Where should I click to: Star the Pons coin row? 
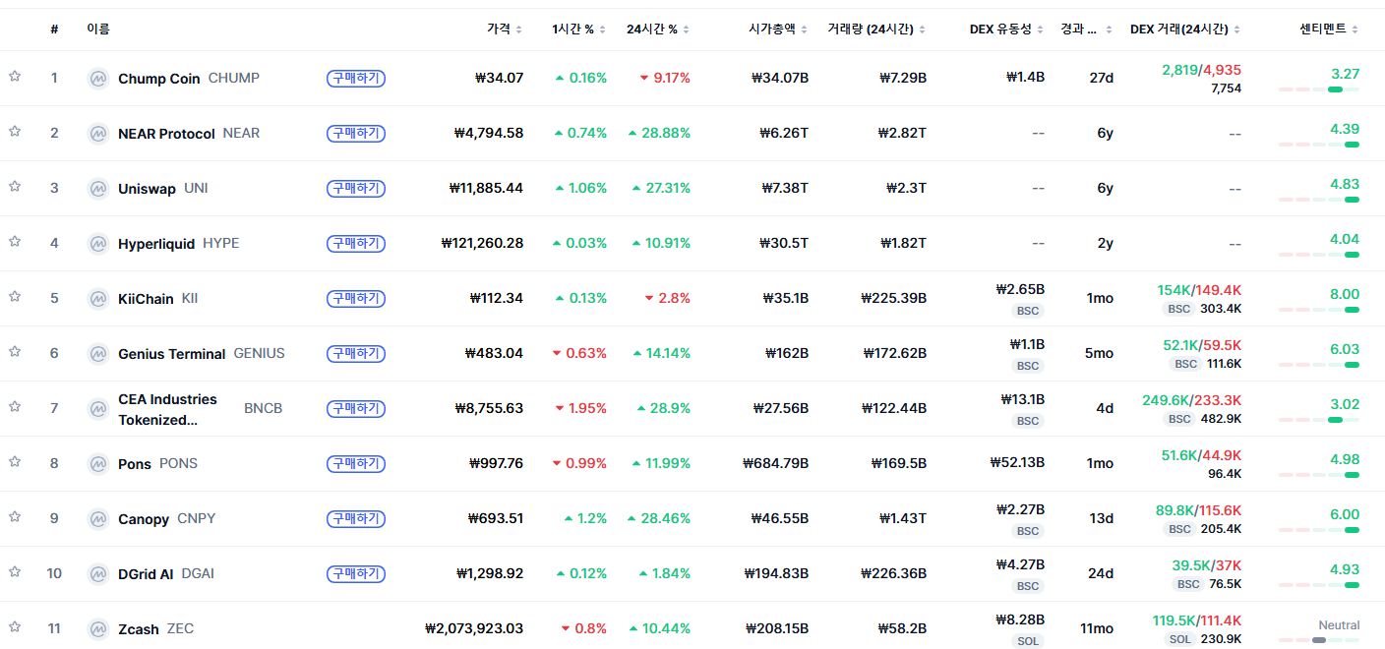coord(15,461)
